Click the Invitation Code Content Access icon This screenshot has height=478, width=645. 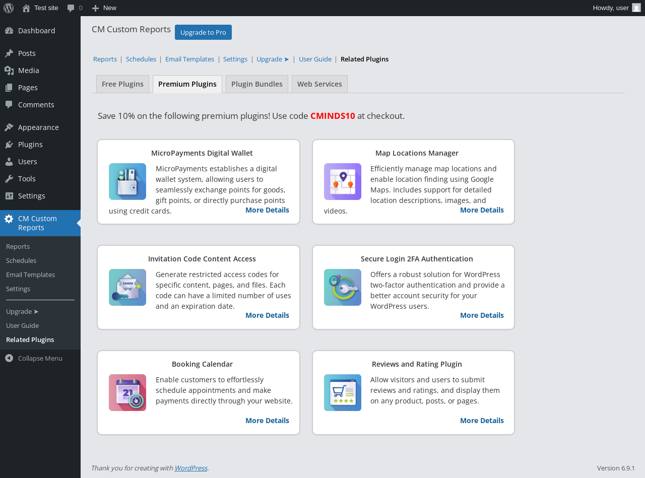[x=127, y=288]
